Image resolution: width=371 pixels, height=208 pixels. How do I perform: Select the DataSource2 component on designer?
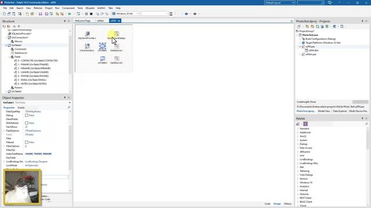pos(117,60)
